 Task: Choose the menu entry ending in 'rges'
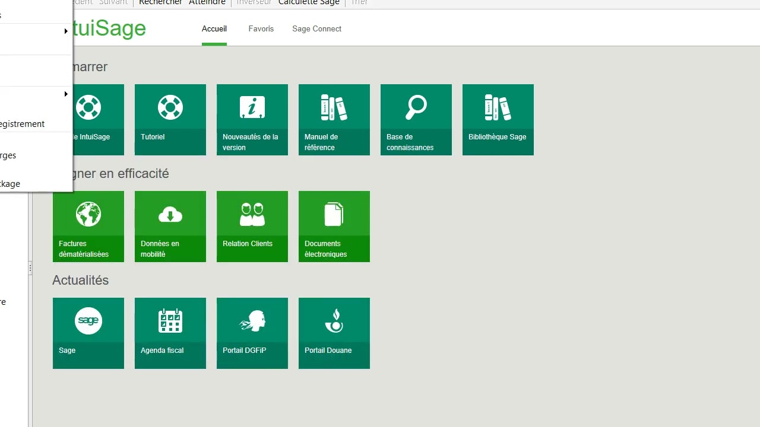pyautogui.click(x=36, y=155)
